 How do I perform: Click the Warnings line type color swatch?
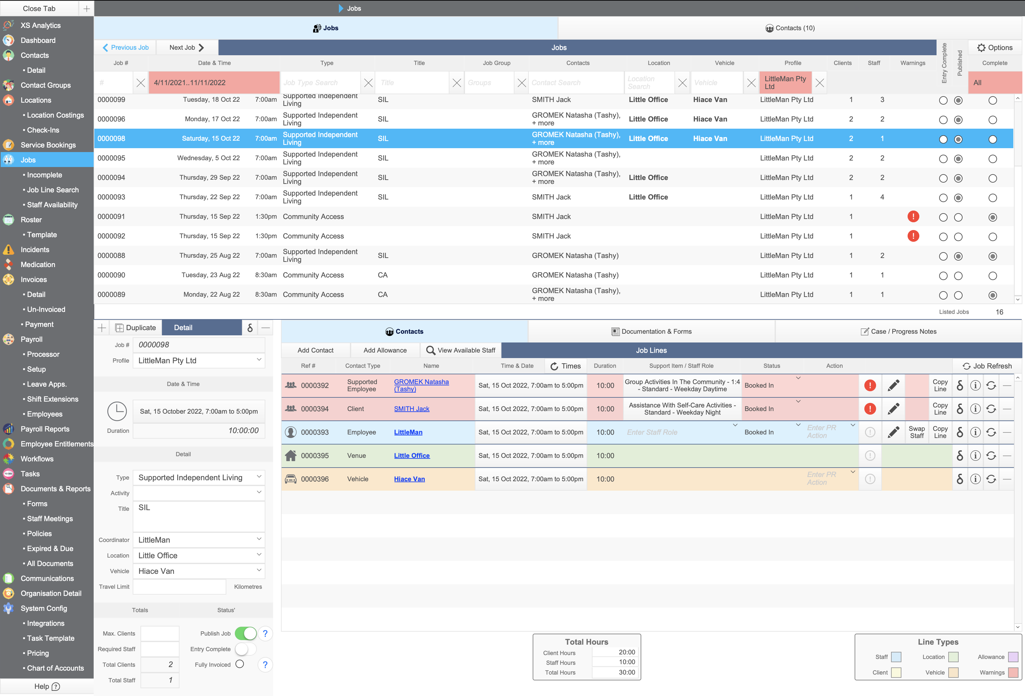pos(1013,673)
